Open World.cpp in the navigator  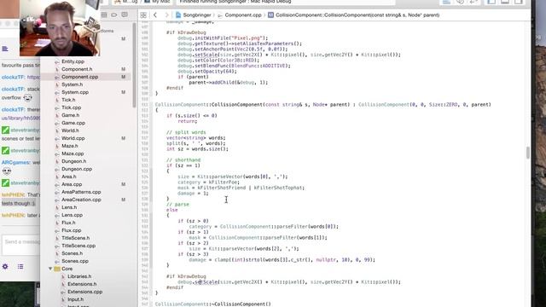pyautogui.click(x=73, y=138)
